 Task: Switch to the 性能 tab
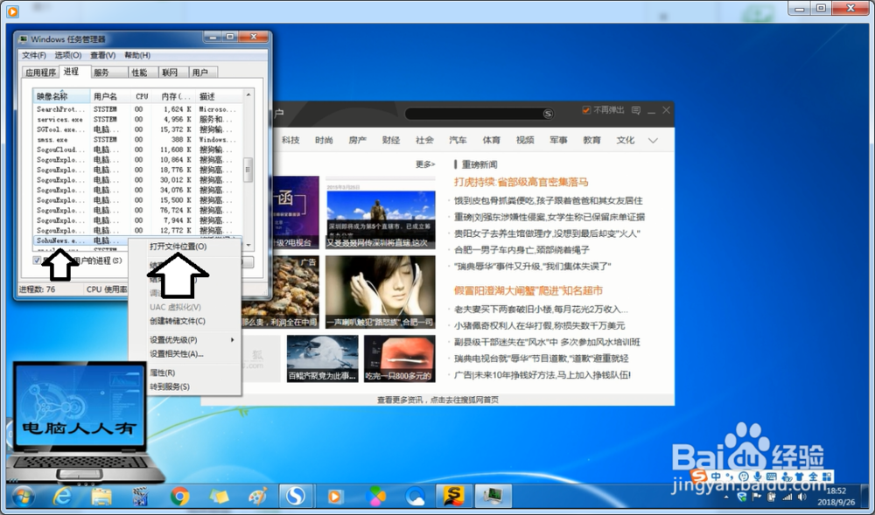[143, 73]
